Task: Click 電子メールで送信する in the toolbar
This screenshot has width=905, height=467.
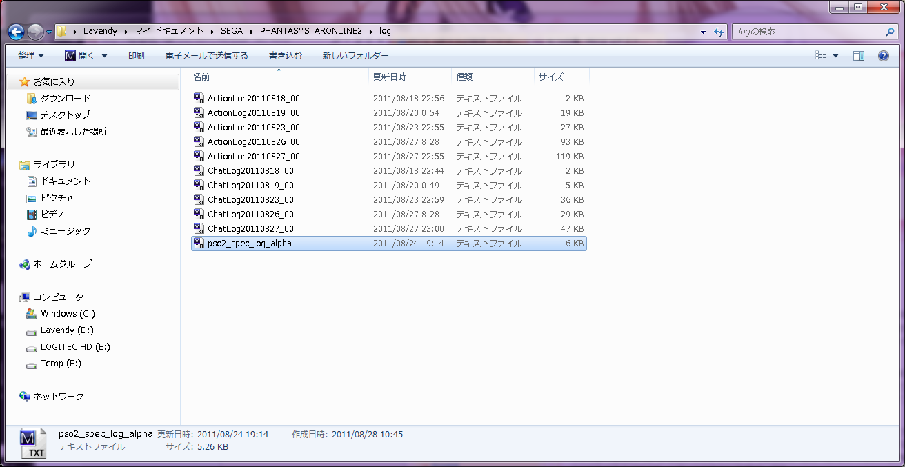Action: click(207, 55)
